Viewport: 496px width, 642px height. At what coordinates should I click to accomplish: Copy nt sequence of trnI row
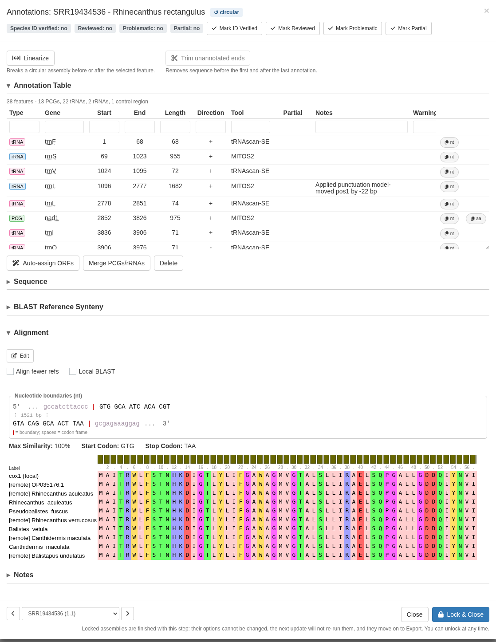(449, 233)
